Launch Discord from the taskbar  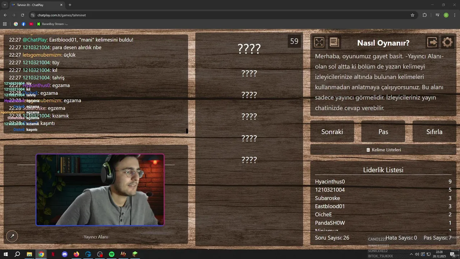(x=64, y=254)
